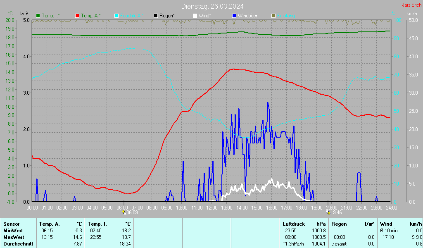Click the "Ø 10 min." wind label

point(389,231)
